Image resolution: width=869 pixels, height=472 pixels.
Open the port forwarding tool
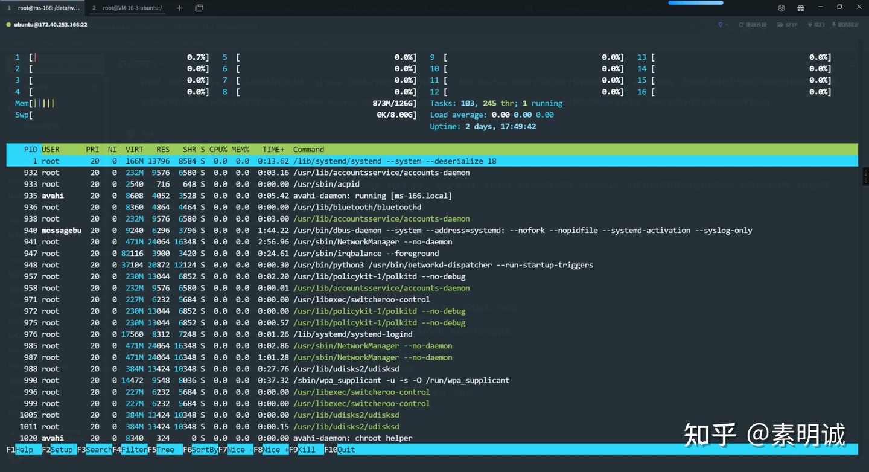pos(816,25)
